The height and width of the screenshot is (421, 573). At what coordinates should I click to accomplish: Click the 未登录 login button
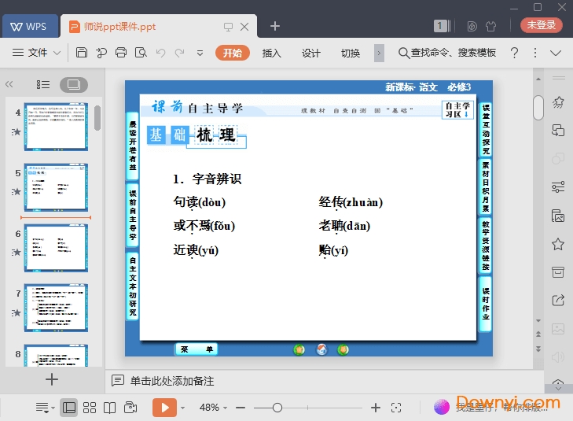click(541, 25)
